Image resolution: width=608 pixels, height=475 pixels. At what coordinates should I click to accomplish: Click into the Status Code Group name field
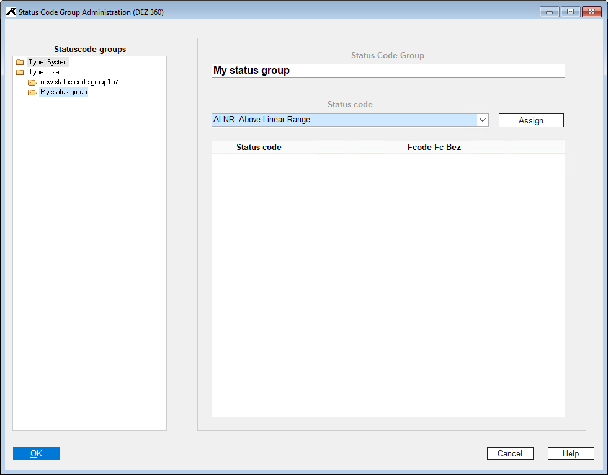[x=388, y=71]
